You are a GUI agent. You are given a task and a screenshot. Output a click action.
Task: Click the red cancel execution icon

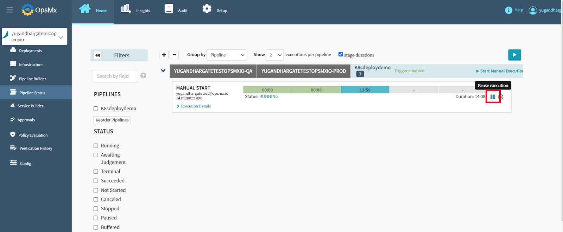pos(501,97)
